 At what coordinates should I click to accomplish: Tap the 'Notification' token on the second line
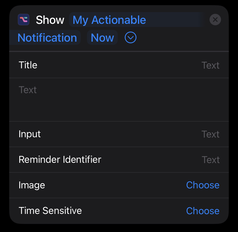click(47, 38)
